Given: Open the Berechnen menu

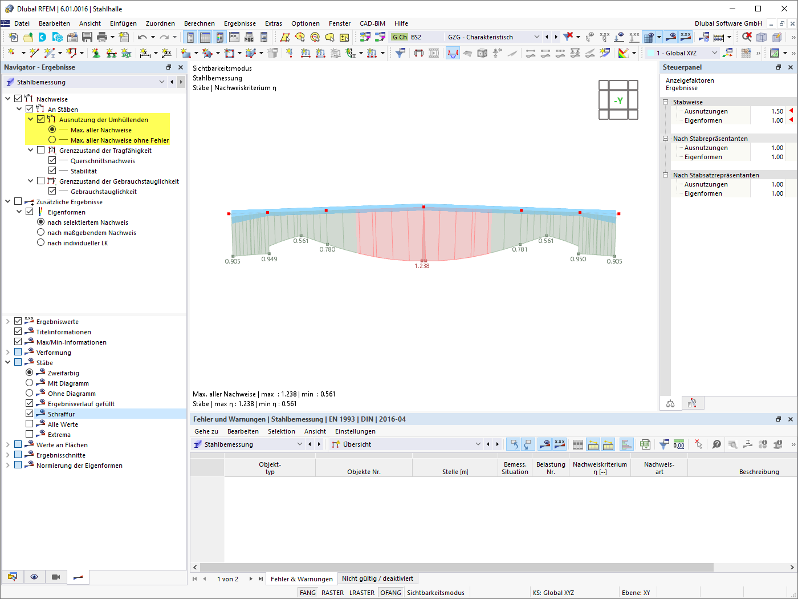Looking at the screenshot, I should pos(199,23).
